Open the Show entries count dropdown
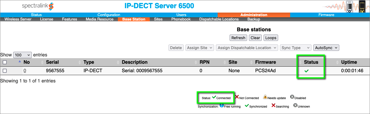 (x=22, y=55)
